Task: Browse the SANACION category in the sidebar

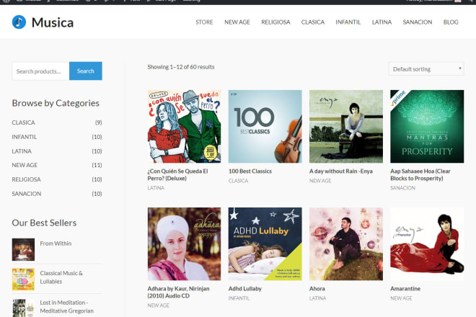Action: 27,194
